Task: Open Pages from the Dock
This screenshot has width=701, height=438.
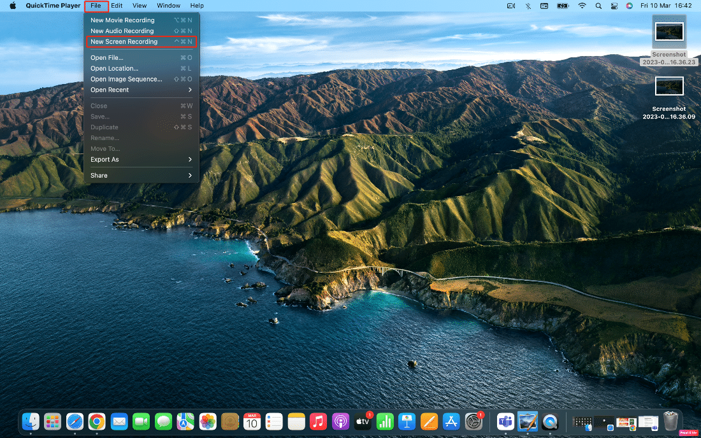Action: [x=429, y=421]
